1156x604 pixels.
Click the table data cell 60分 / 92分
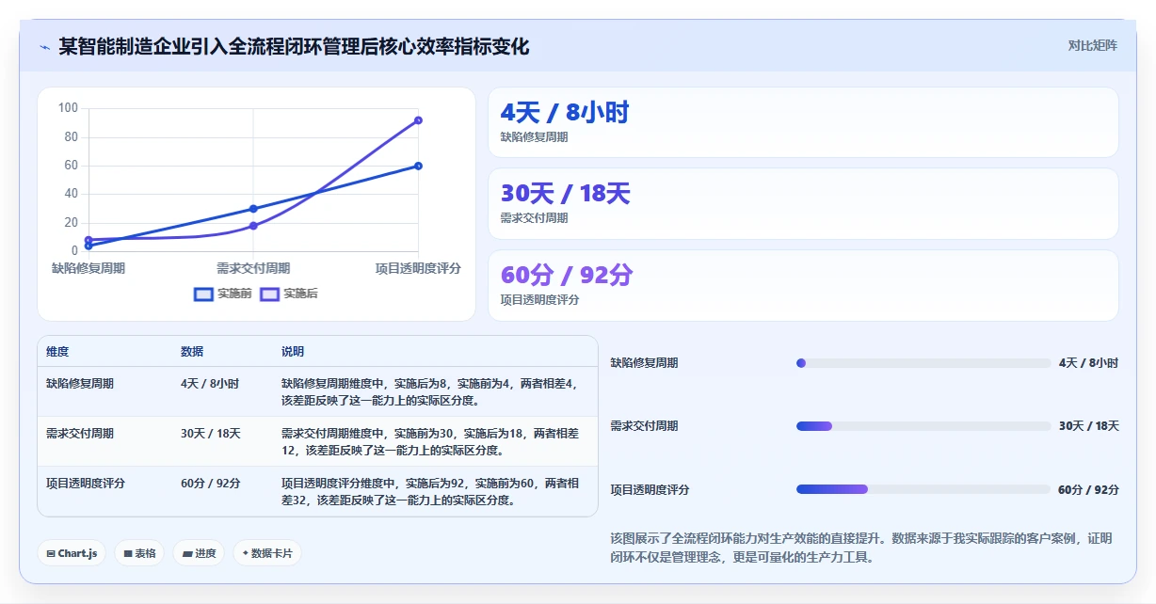tap(211, 484)
